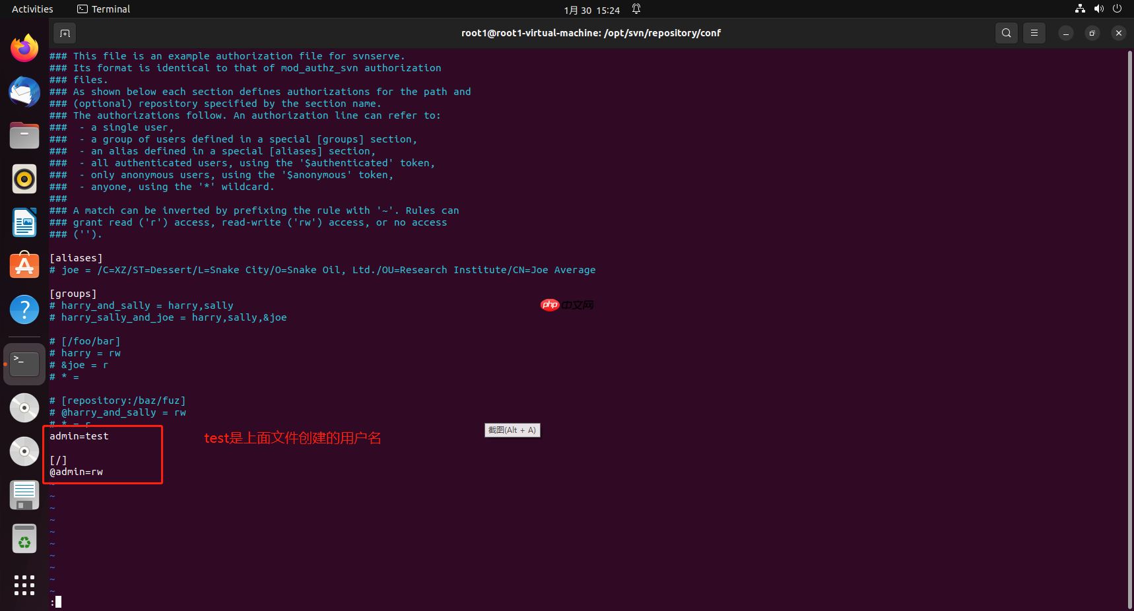Show Applications grid
The width and height of the screenshot is (1134, 611).
point(24,585)
